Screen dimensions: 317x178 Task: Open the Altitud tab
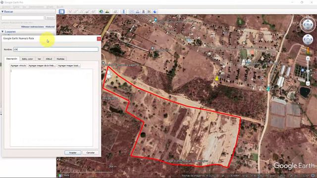click(49, 59)
